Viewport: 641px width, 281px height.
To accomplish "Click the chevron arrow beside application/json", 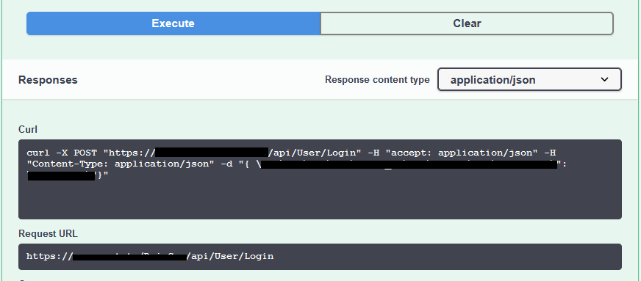I will click(605, 79).
